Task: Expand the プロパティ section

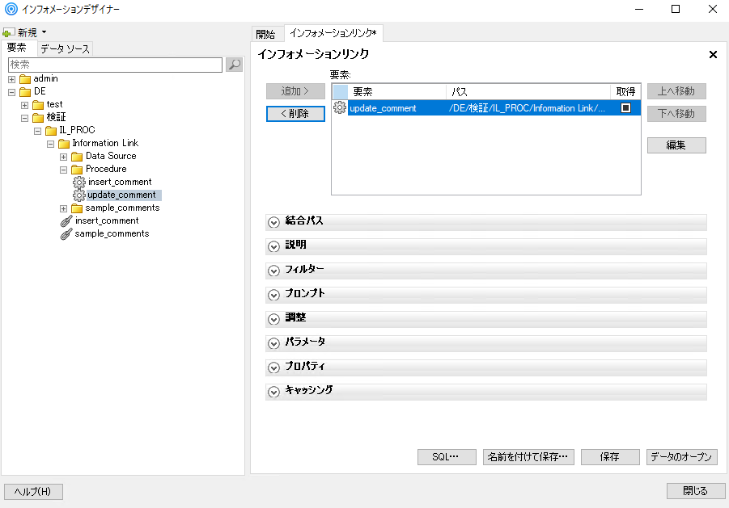Action: coord(273,367)
